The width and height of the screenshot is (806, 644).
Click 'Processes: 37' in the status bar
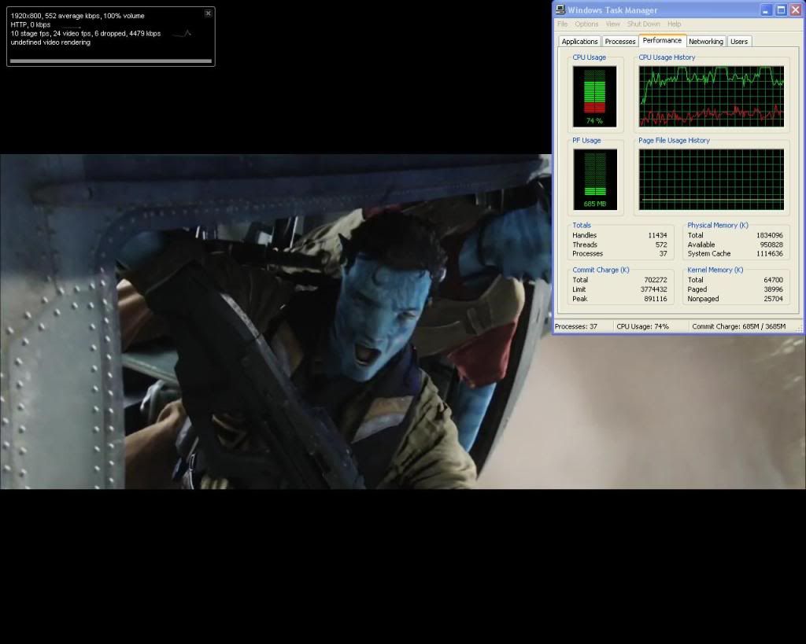click(x=575, y=326)
